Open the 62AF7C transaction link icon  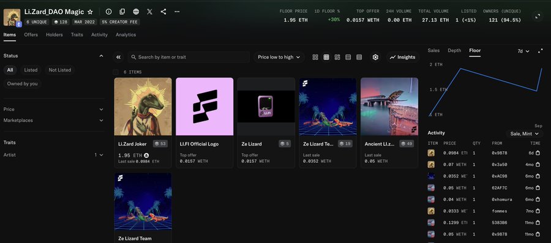[x=538, y=188]
